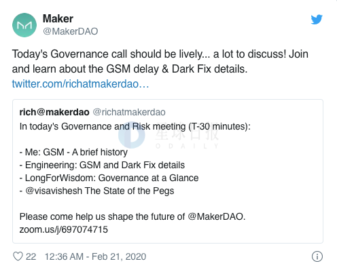Open the @visavishesh mention
Viewport: 337px width, 270px height.
pyautogui.click(x=54, y=191)
